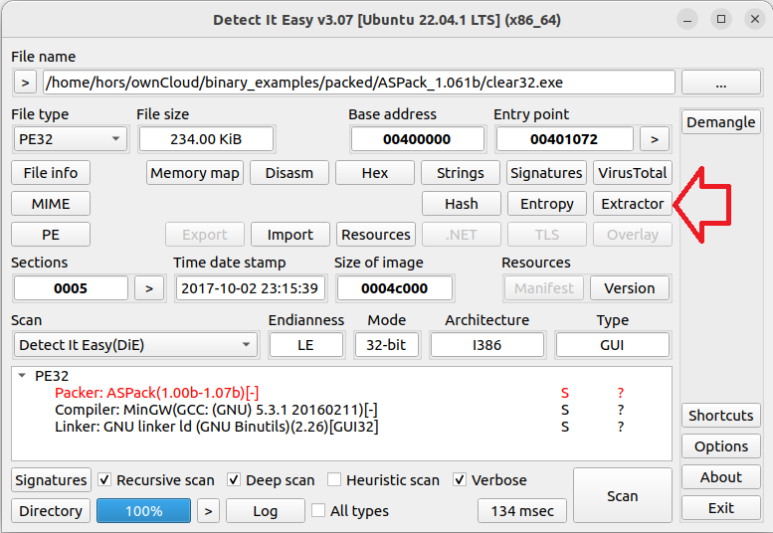Image resolution: width=773 pixels, height=533 pixels.
Task: Open the Strings viewer
Action: (x=461, y=173)
